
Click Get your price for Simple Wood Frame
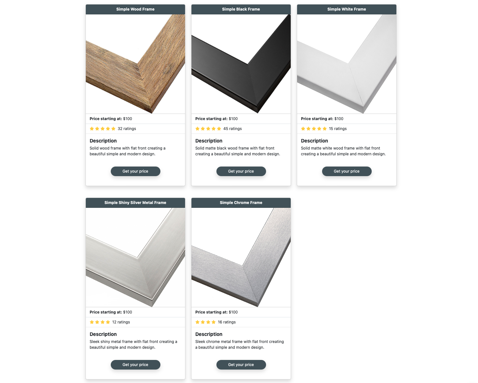pyautogui.click(x=135, y=171)
